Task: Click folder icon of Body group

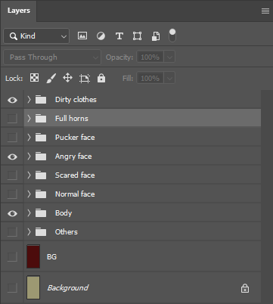Action: click(41, 213)
